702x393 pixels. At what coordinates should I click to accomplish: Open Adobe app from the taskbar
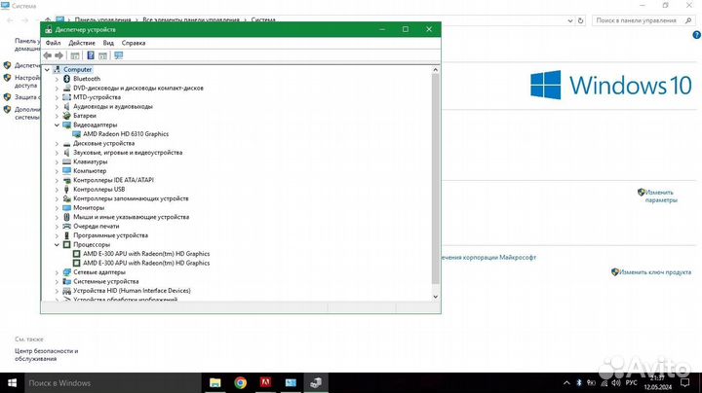pyautogui.click(x=265, y=382)
